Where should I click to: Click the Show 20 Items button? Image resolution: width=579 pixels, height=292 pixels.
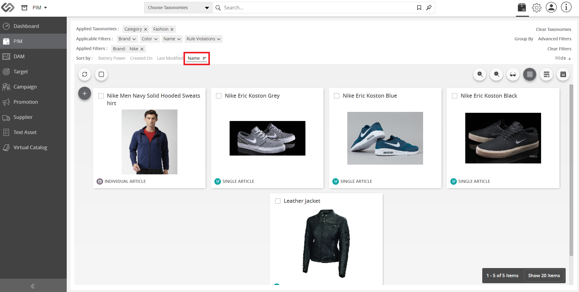point(544,276)
